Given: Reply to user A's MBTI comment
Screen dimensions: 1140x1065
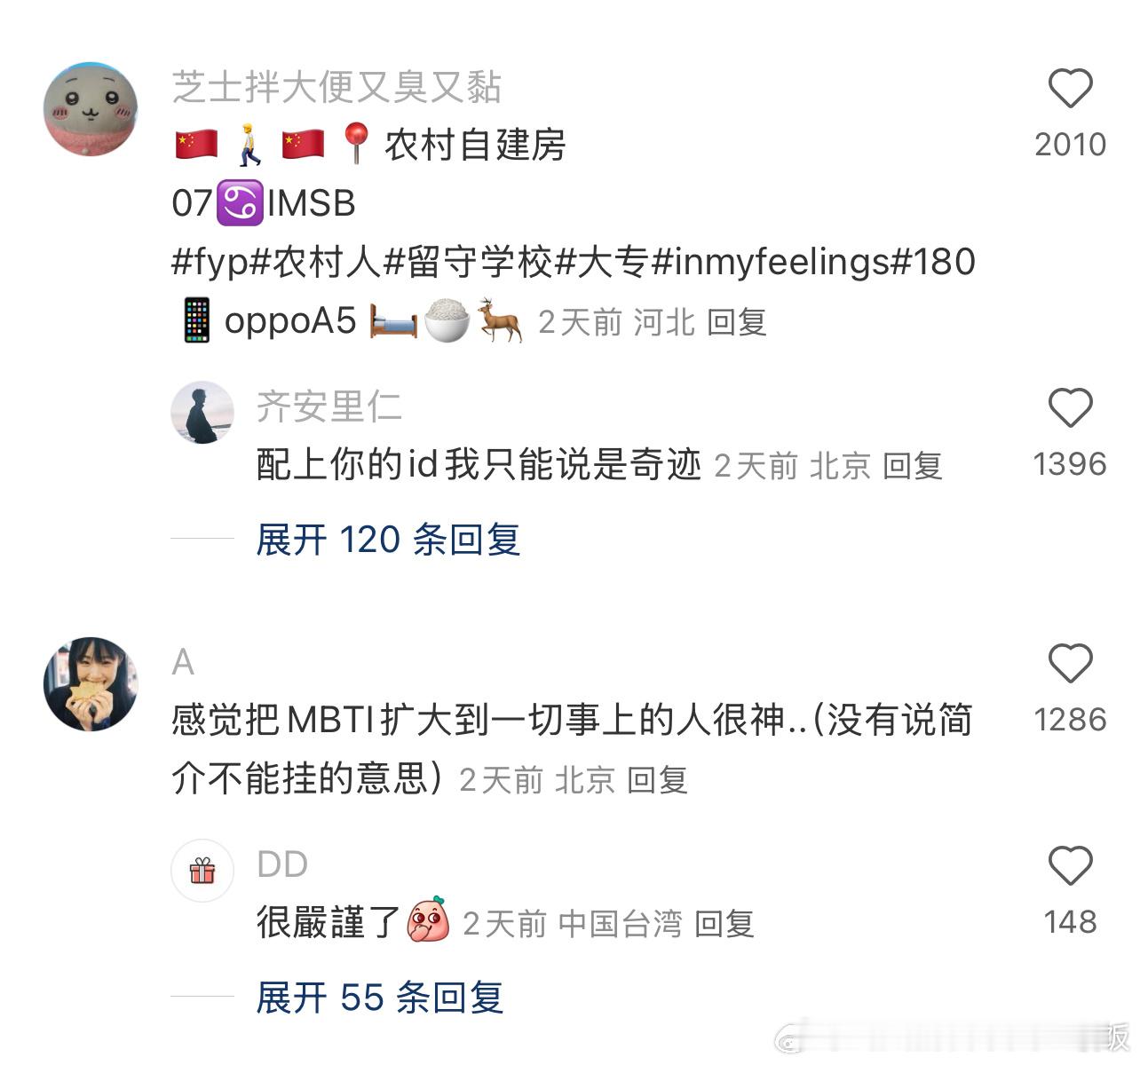Looking at the screenshot, I should 658,780.
